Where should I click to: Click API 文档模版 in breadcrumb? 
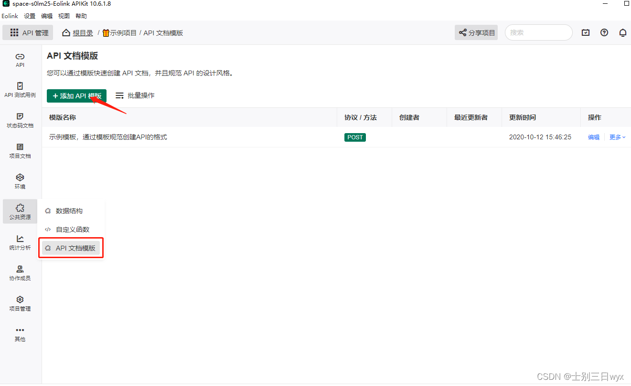click(163, 33)
